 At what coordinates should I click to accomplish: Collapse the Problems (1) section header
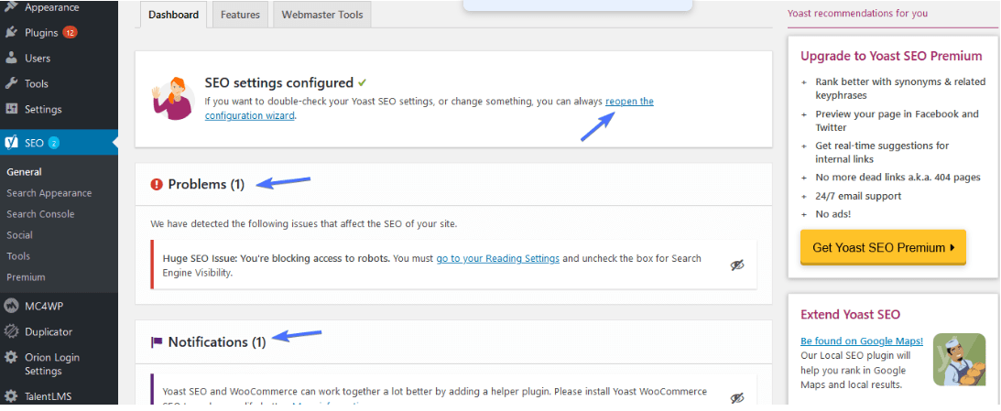click(x=453, y=184)
